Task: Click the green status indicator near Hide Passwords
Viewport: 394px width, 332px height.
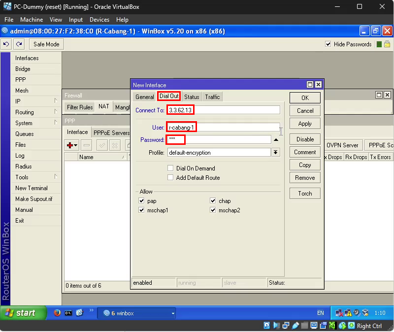Action: [379, 44]
